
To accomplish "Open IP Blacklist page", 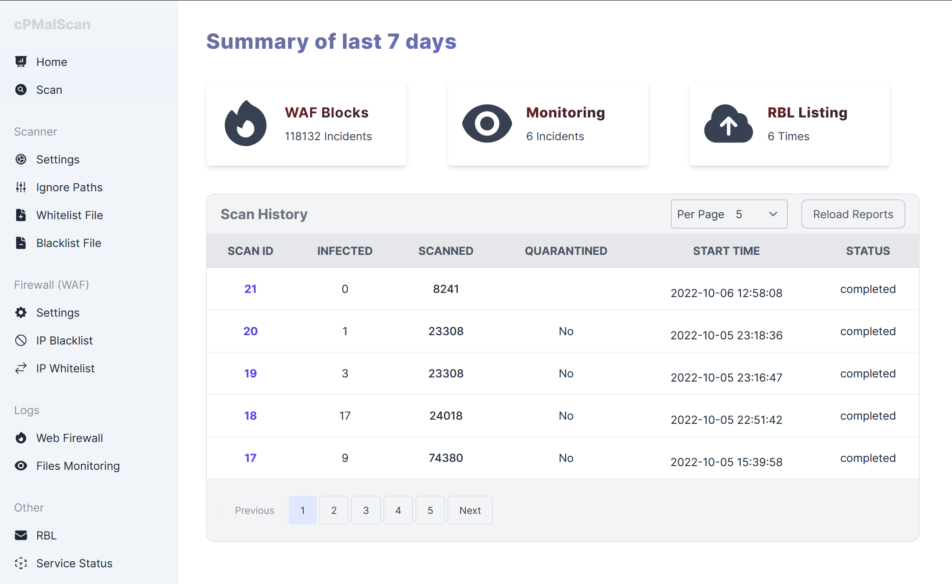I will (x=89, y=340).
